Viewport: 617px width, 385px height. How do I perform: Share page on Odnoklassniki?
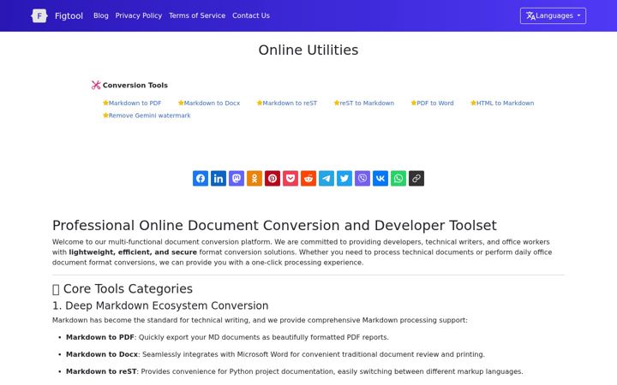255,178
